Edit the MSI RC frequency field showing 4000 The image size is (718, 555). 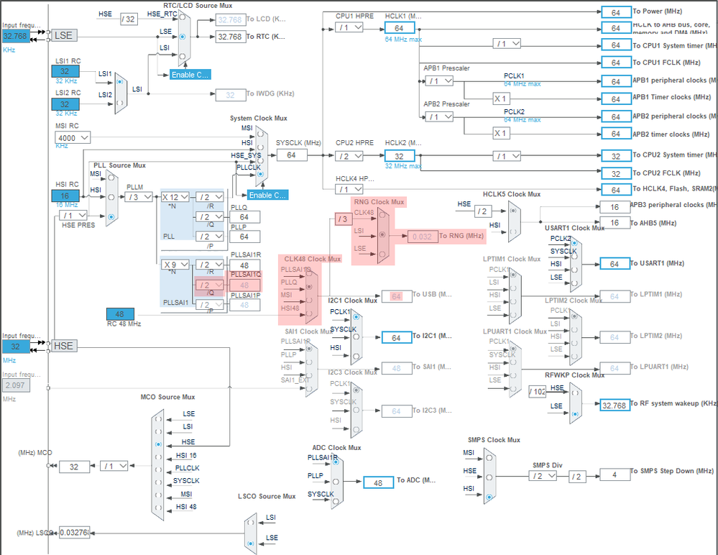click(72, 137)
